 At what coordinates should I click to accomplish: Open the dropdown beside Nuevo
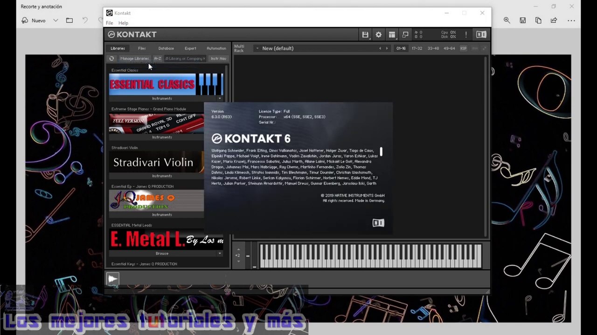click(56, 20)
